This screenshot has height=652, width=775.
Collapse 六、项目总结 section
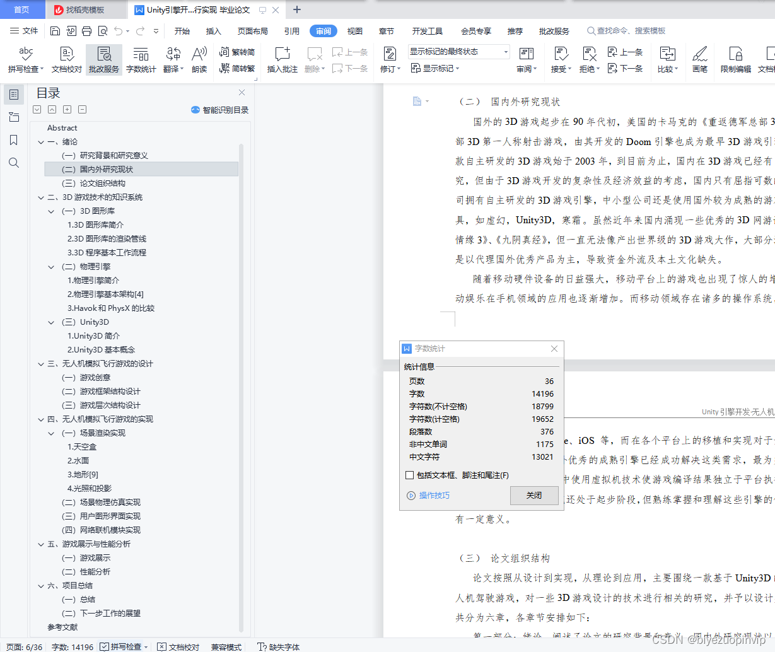click(x=41, y=586)
